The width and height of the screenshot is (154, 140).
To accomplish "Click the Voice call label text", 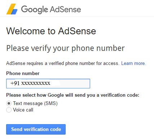I will pyautogui.click(x=23, y=110).
